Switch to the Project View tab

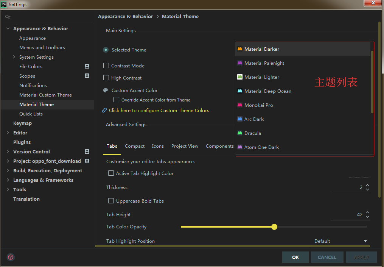(185, 146)
